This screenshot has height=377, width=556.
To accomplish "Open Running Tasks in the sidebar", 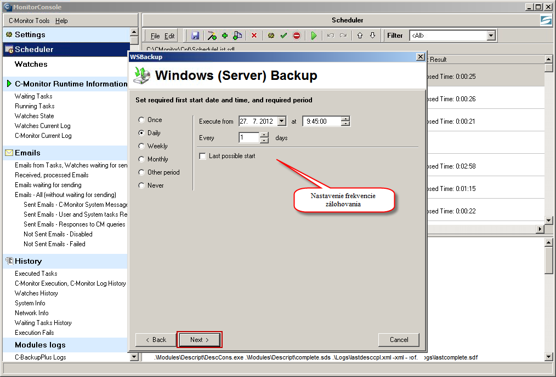I will [35, 106].
